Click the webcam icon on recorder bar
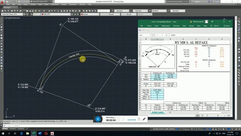241x136 pixels. pyautogui.click(x=139, y=119)
